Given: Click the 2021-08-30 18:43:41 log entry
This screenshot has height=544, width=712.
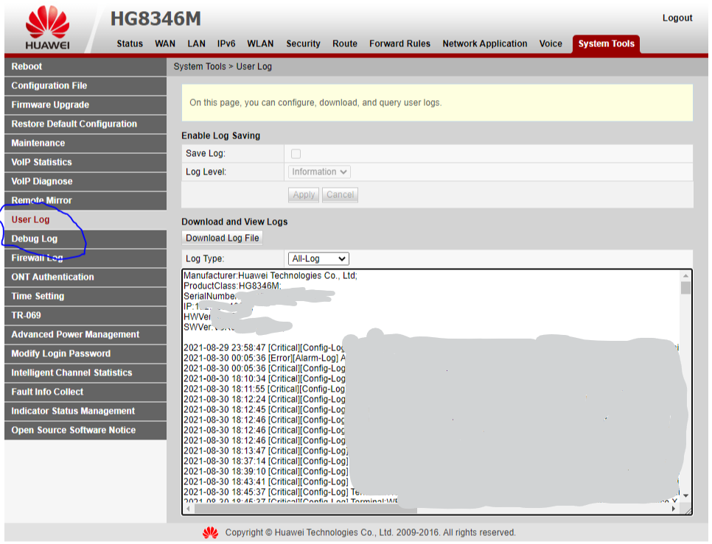Looking at the screenshot, I should [x=265, y=481].
